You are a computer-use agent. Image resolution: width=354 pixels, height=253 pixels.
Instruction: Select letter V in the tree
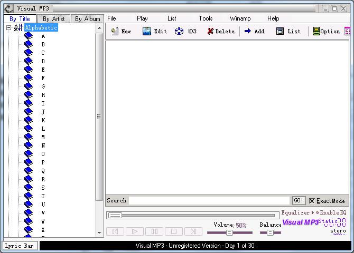coord(43,212)
